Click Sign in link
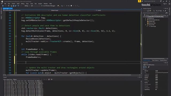Viewport: 171px width, 96px height. click(x=165, y=4)
